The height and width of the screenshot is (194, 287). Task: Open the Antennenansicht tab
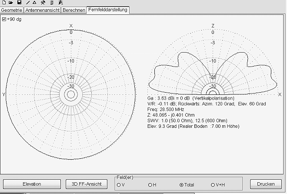click(42, 10)
